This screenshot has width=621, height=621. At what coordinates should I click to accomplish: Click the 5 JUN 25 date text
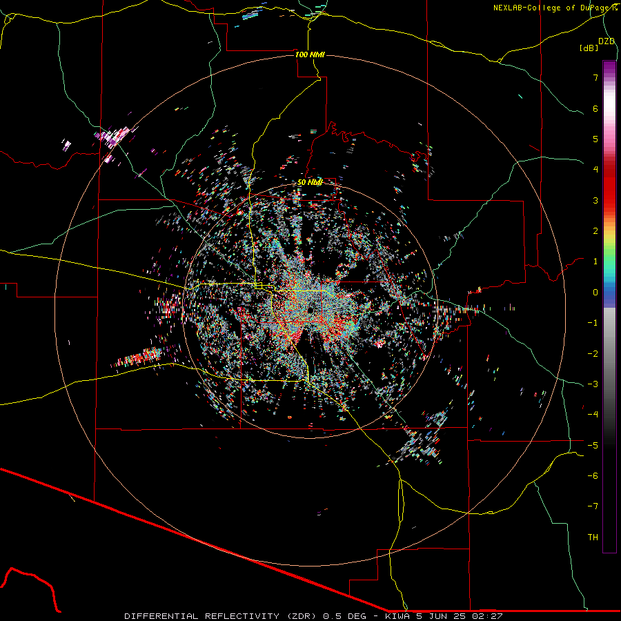[x=442, y=616]
